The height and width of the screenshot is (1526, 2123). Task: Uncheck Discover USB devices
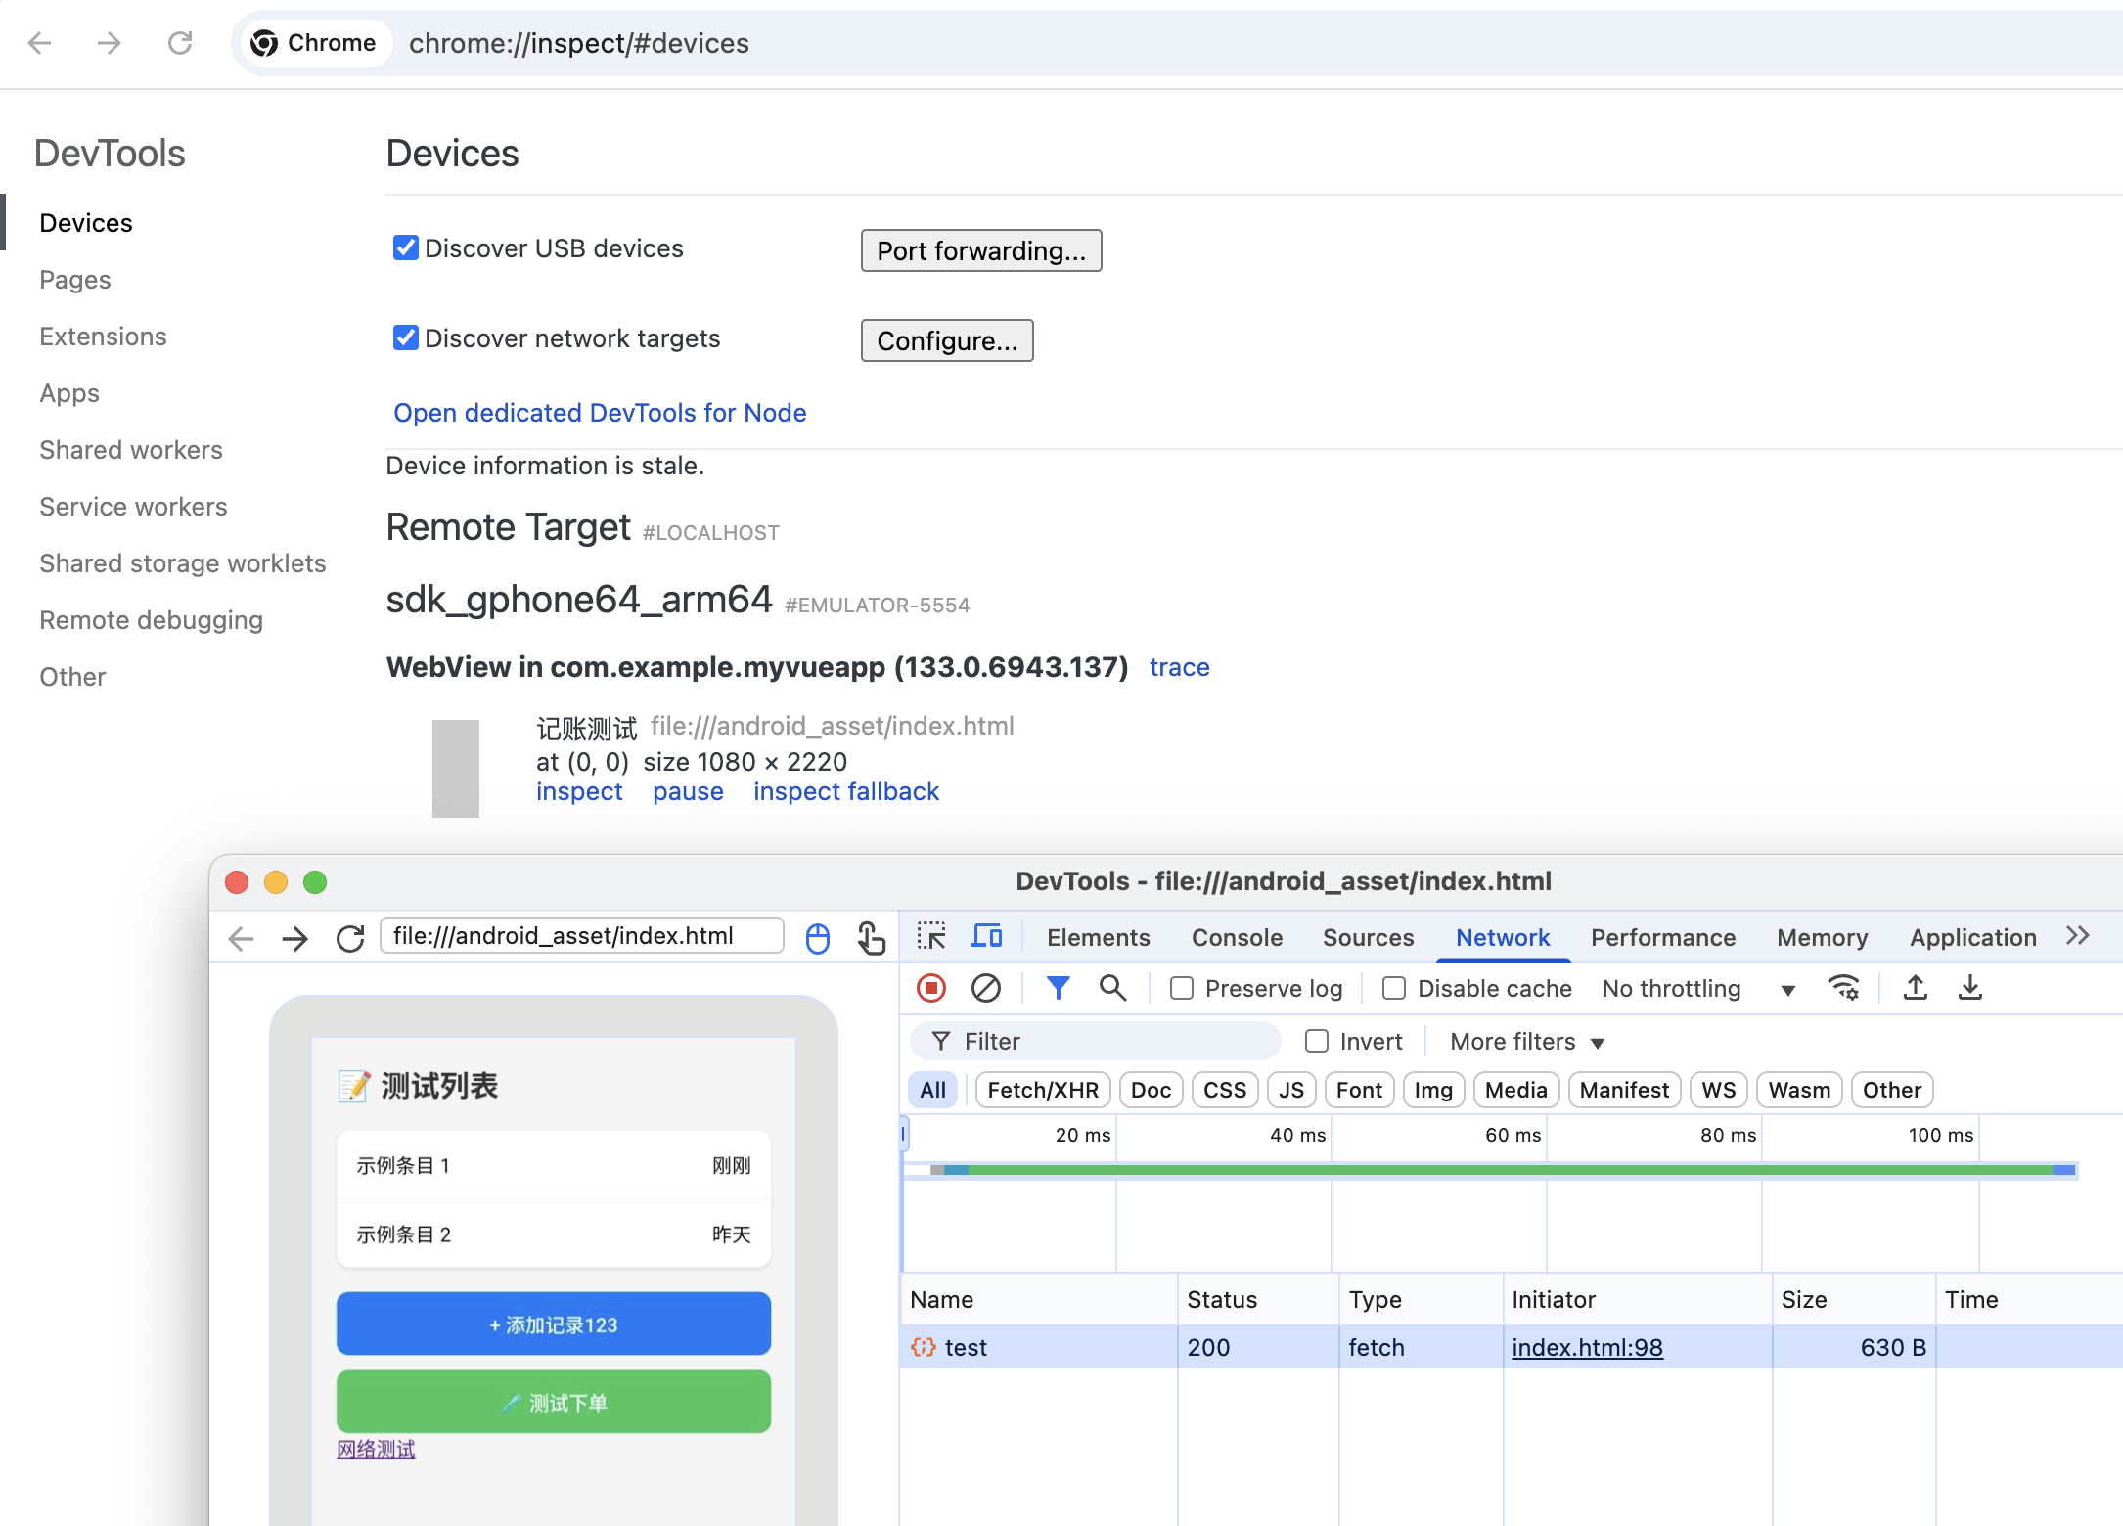point(405,248)
